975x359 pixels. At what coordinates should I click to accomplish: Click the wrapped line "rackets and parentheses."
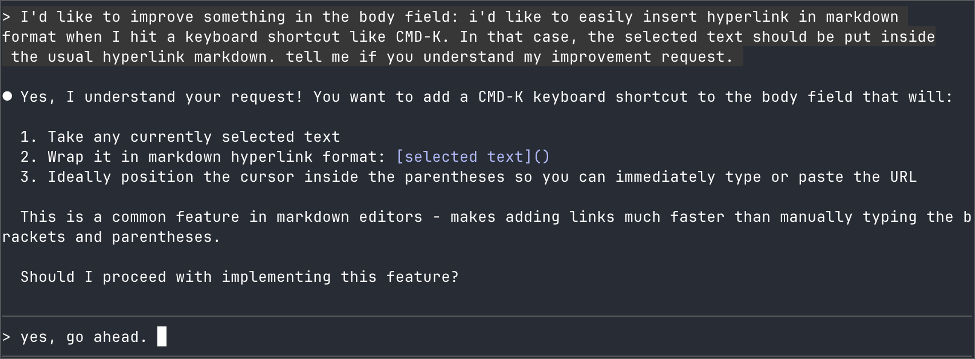pos(111,237)
